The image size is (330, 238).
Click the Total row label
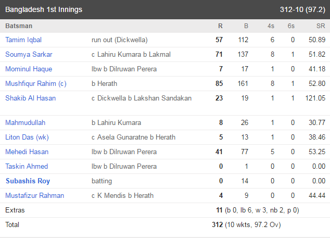point(12,225)
